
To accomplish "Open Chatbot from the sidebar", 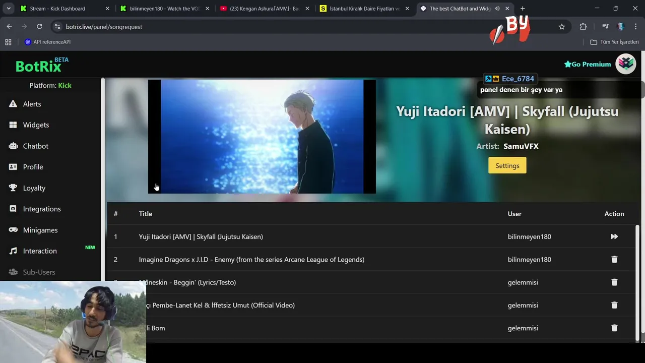I will tap(29, 146).
